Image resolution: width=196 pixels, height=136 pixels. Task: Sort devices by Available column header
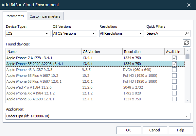click(x=174, y=52)
